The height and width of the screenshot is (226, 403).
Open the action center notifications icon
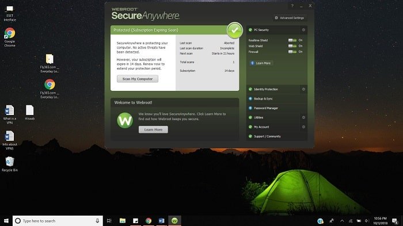point(395,221)
